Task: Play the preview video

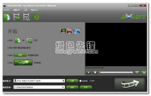Action: tap(88, 72)
